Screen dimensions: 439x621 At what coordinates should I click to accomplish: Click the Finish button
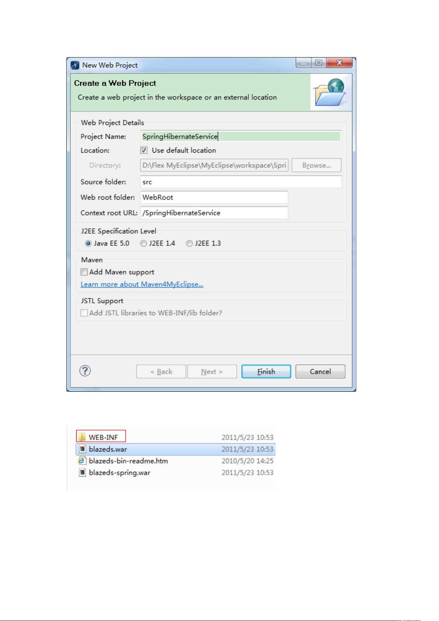(266, 371)
